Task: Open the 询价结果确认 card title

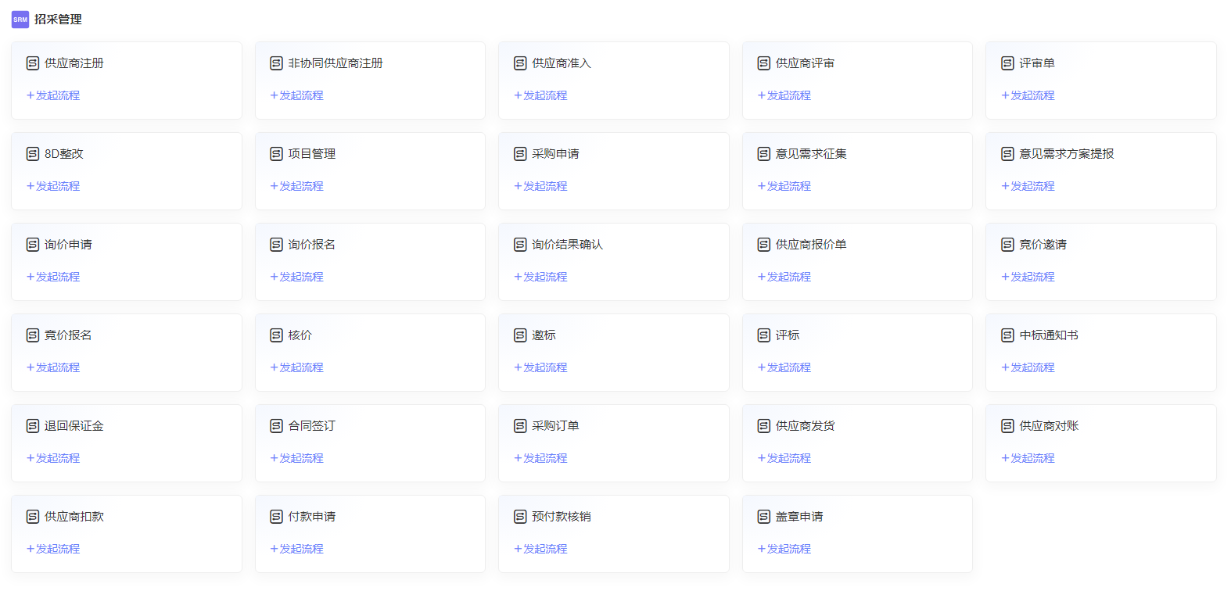Action: [x=567, y=245]
